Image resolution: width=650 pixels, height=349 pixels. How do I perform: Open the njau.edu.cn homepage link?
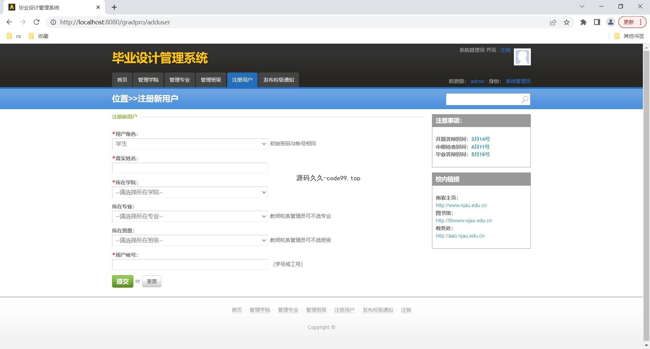click(x=461, y=205)
